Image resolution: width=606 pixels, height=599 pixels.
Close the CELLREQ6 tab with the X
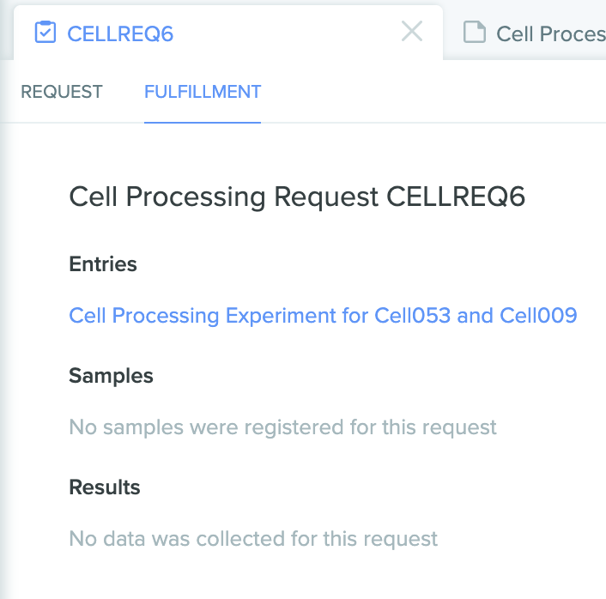tap(412, 31)
